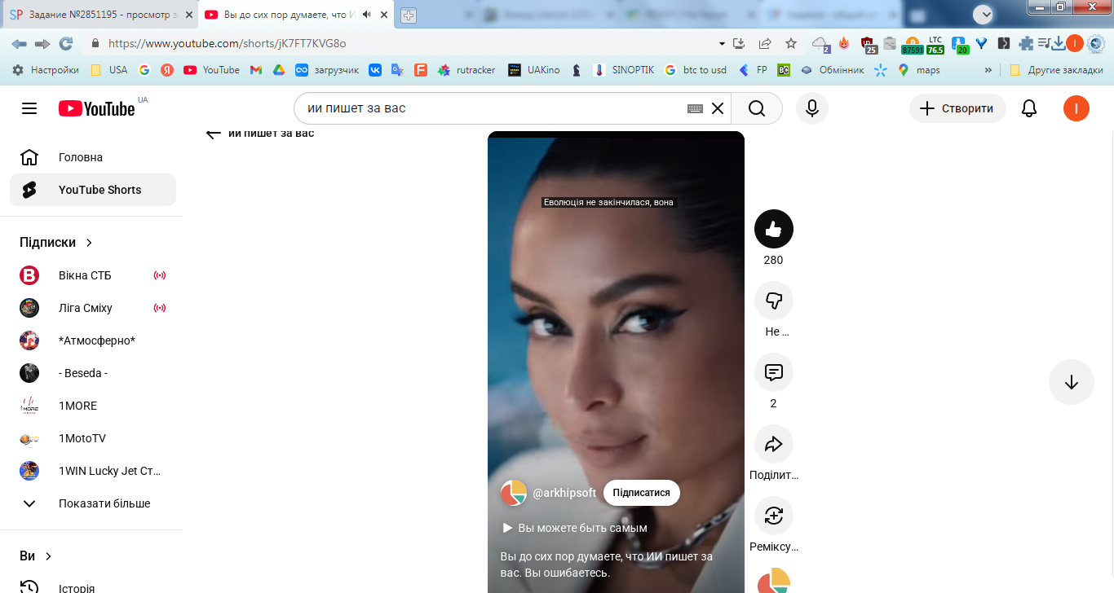Like the short with thumbs-up icon
1114x593 pixels.
(x=773, y=229)
